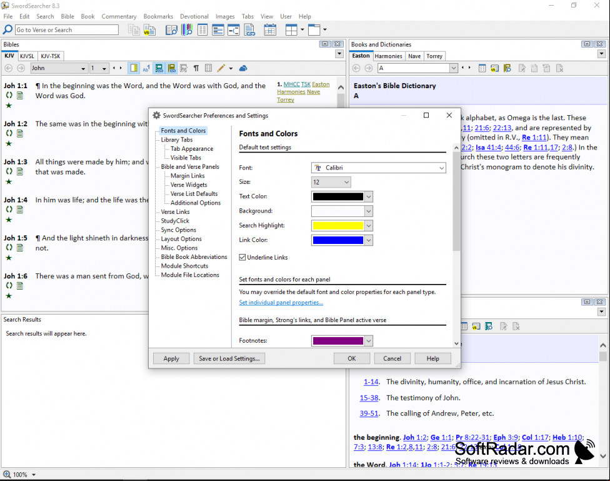Click the preferences scrollbar down arrow

(456, 343)
